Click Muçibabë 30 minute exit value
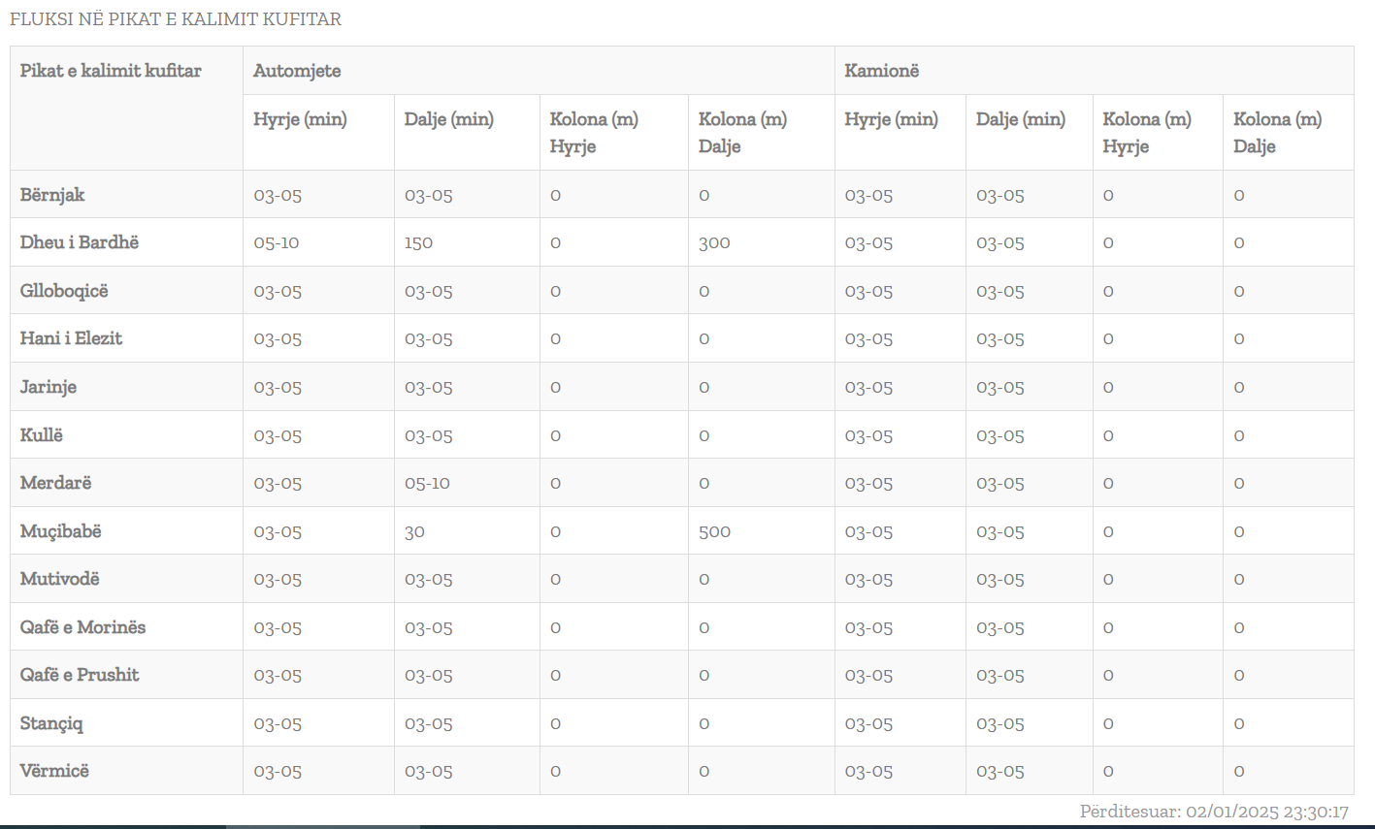Image resolution: width=1375 pixels, height=829 pixels. pos(414,531)
